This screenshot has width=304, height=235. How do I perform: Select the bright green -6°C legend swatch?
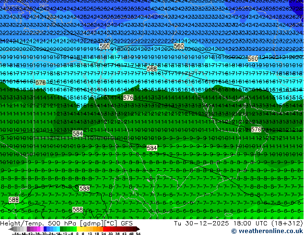(75, 229)
